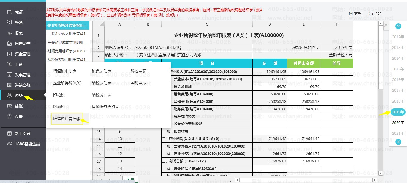
Task: Open 所得税汇算清缴 from tax menu
Action: point(67,119)
